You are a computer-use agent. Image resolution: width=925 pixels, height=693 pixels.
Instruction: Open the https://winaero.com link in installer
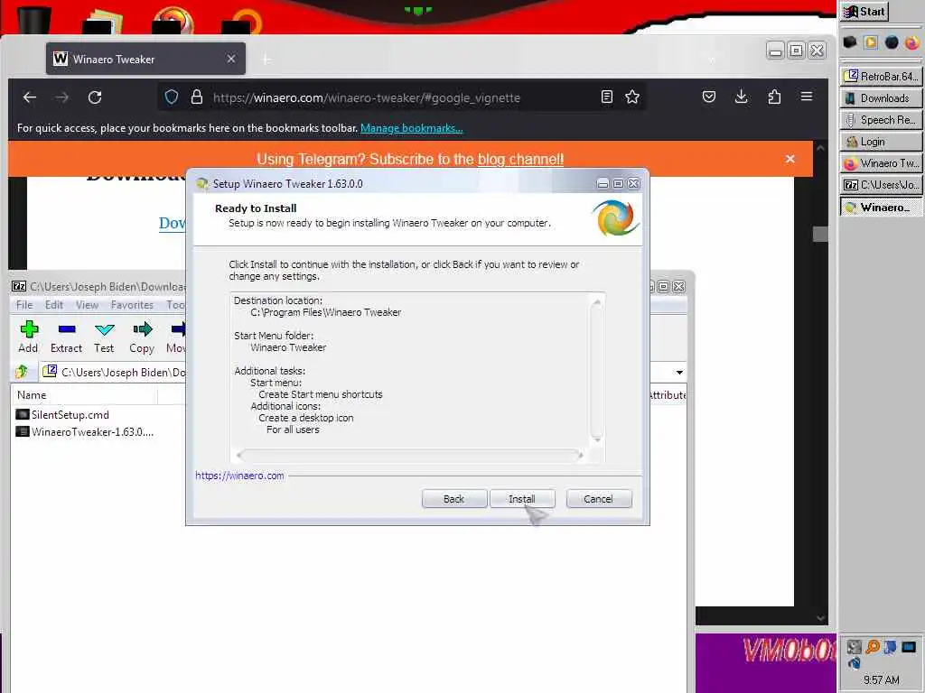[239, 476]
